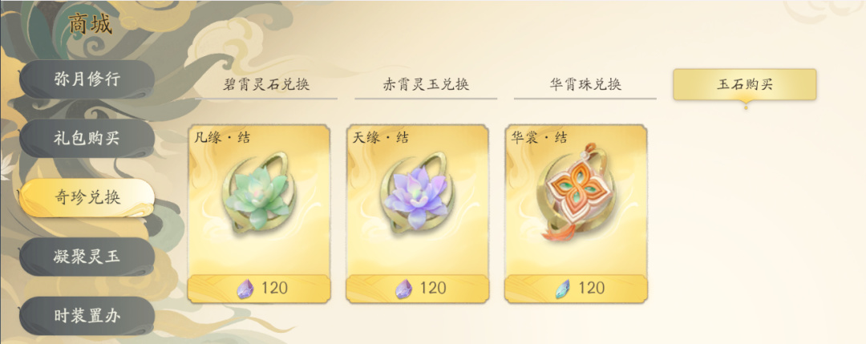Select the orange knot 华裳·结 icon
Screen dimensions: 866x344
(x=576, y=192)
